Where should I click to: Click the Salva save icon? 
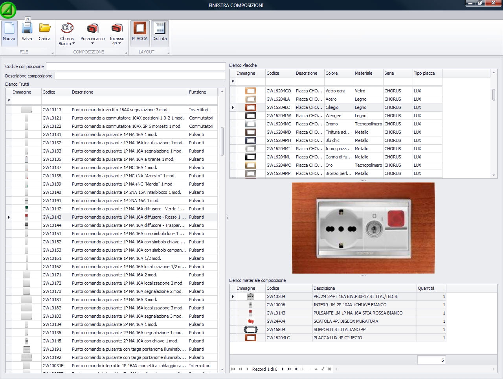(x=27, y=28)
